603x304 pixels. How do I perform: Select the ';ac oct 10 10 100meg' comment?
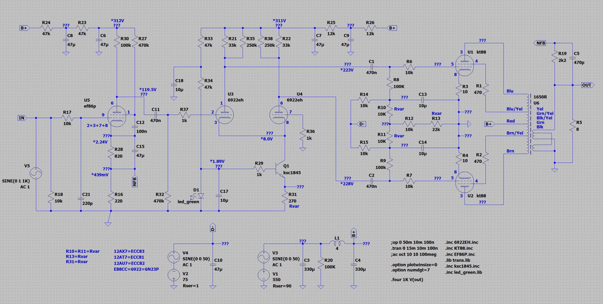pyautogui.click(x=414, y=254)
